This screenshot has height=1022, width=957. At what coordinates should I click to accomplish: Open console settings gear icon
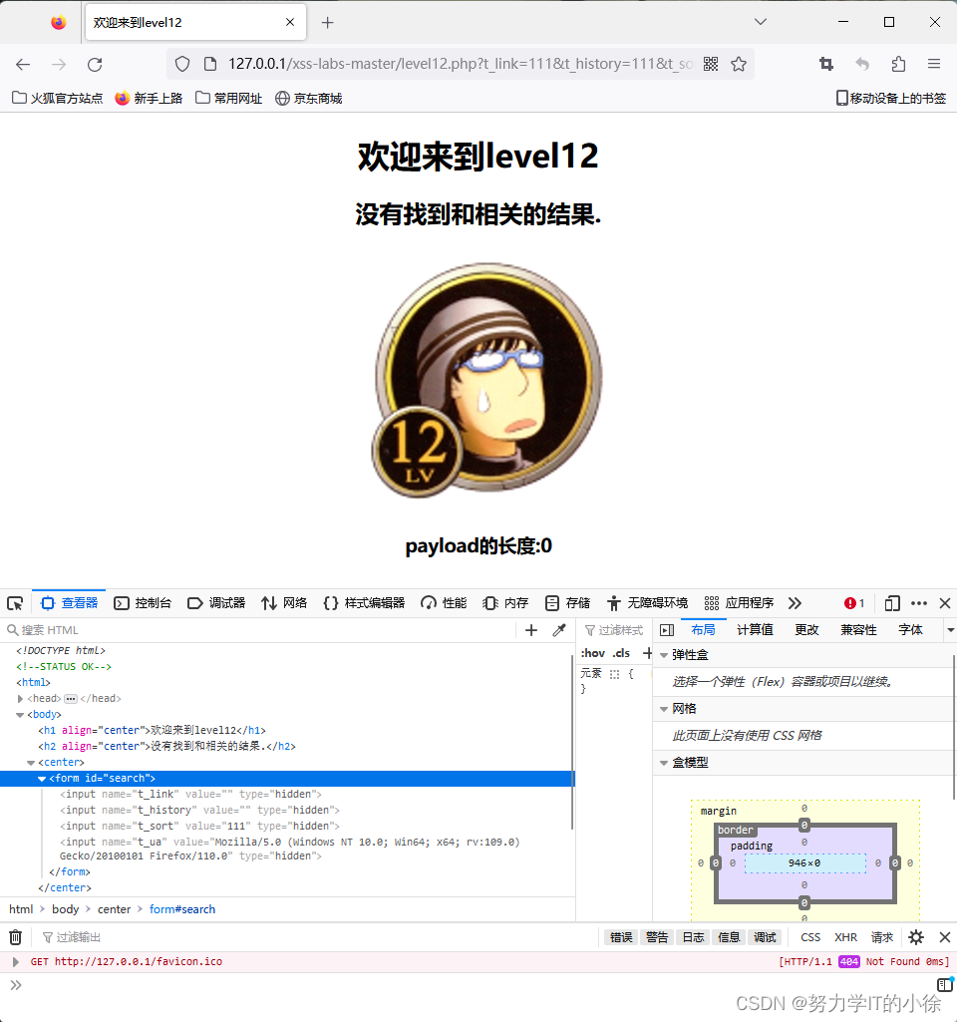point(915,937)
